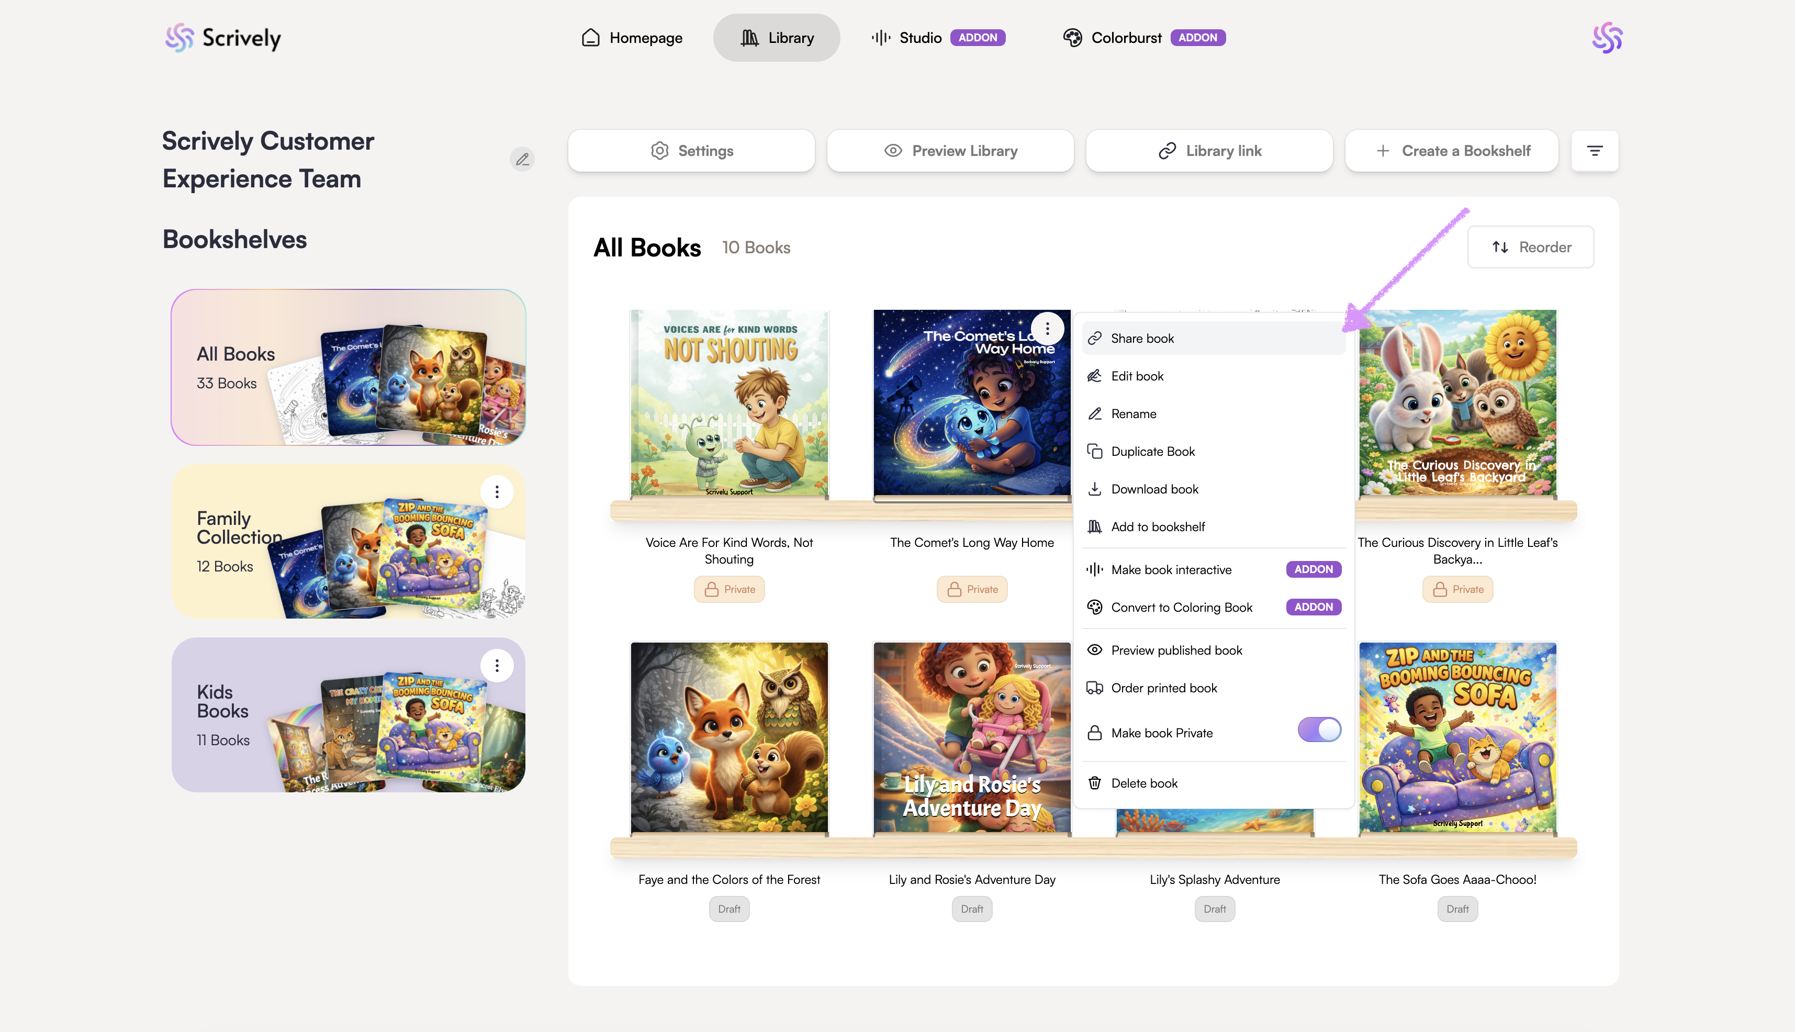Click the Download book arrow icon

click(1095, 489)
